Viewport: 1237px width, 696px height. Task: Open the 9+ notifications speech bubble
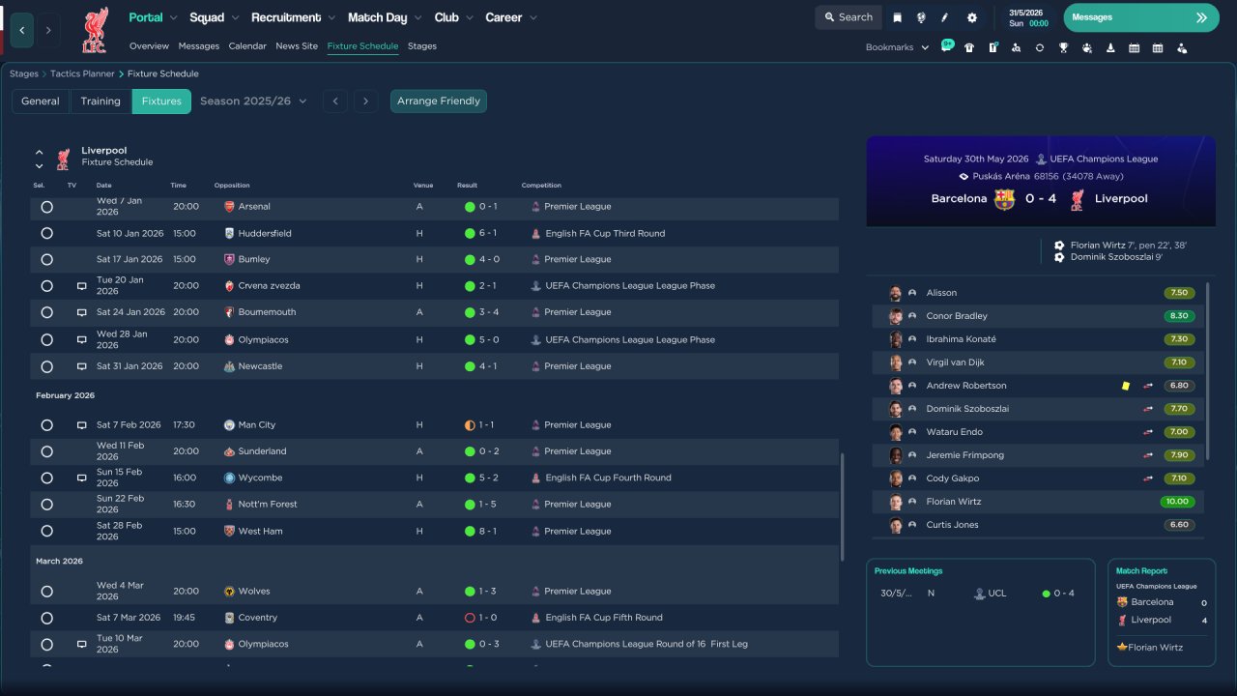click(947, 46)
